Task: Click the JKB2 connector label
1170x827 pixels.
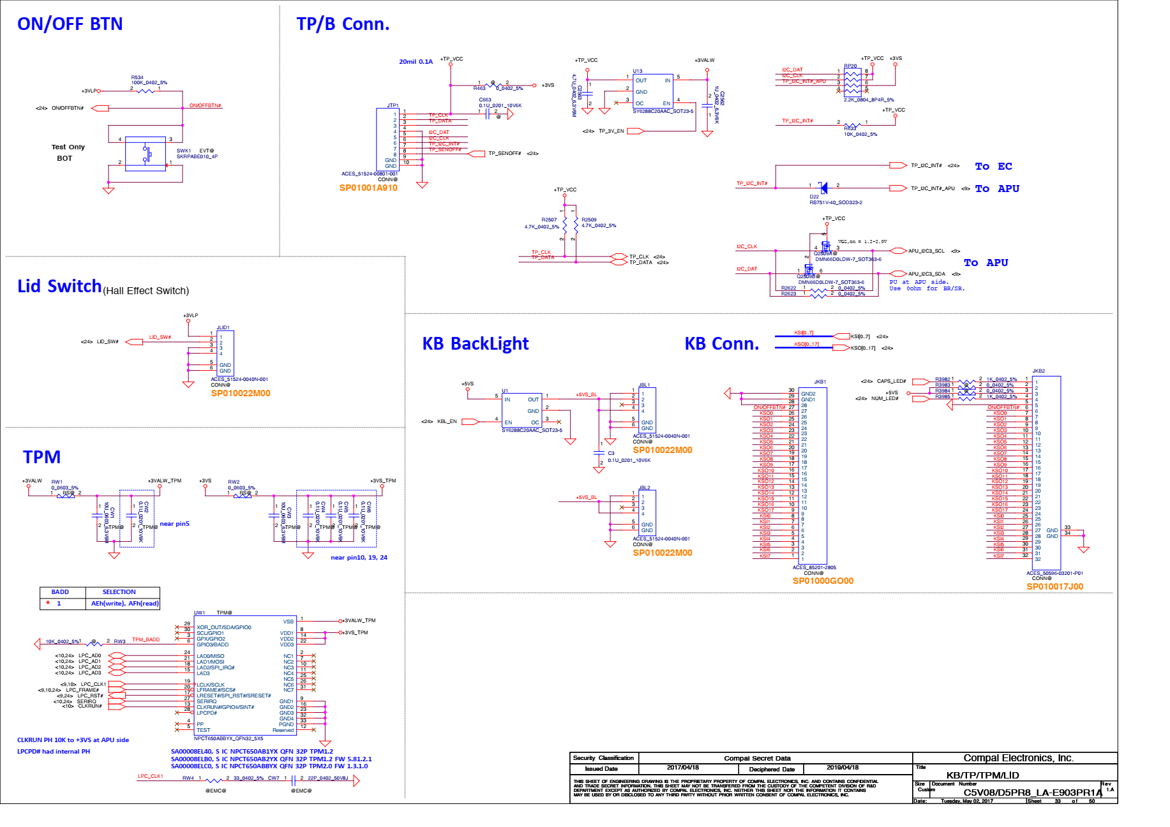Action: pyautogui.click(x=1039, y=371)
